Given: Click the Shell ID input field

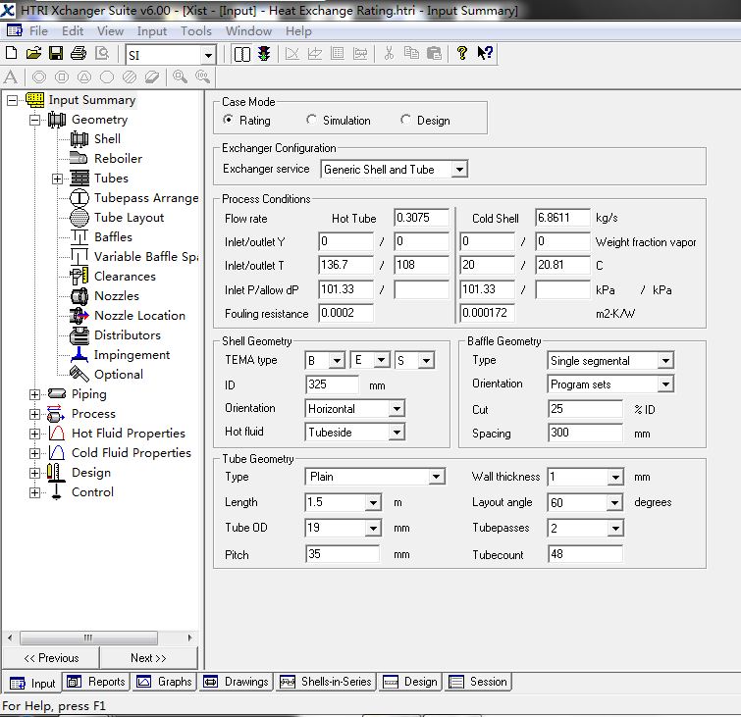Looking at the screenshot, I should [x=332, y=384].
